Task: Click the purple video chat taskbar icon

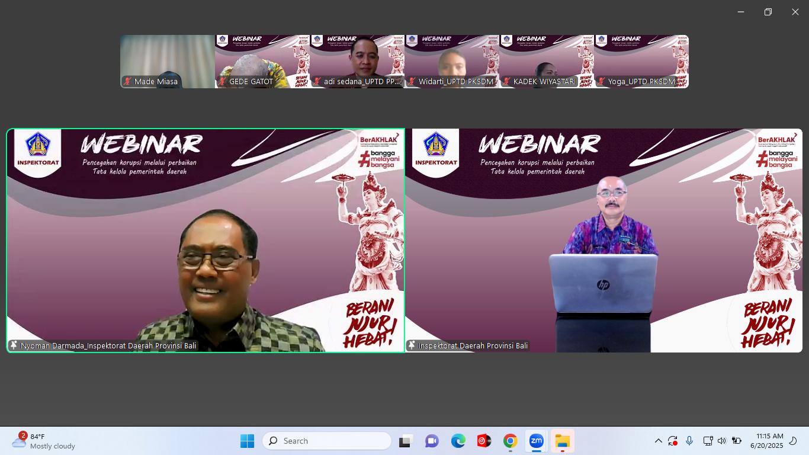Action: (432, 441)
